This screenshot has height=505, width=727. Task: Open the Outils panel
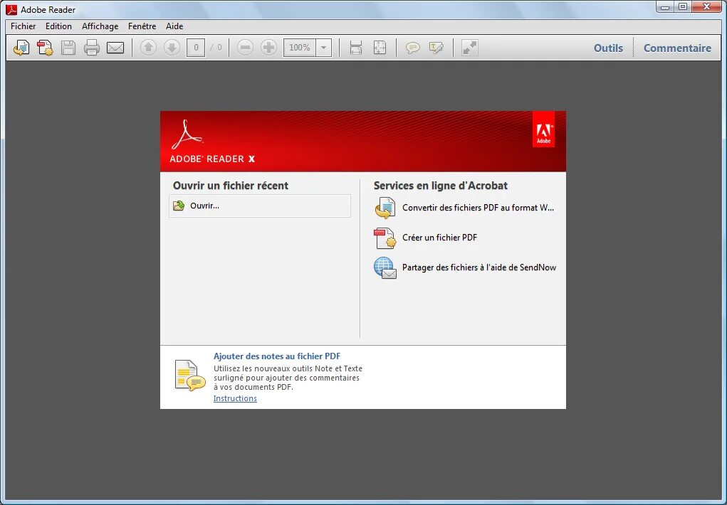[608, 48]
